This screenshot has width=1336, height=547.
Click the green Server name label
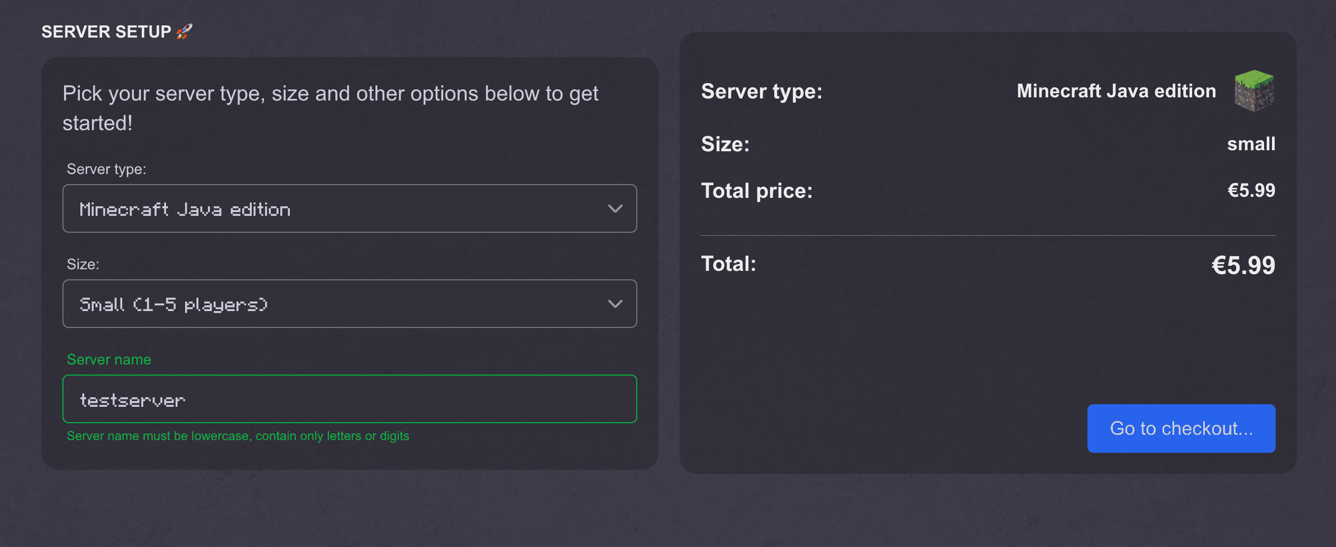[109, 360]
